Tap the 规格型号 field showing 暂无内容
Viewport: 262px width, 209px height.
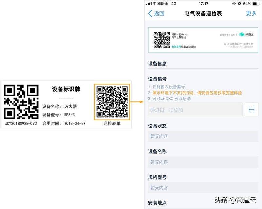click(203, 188)
